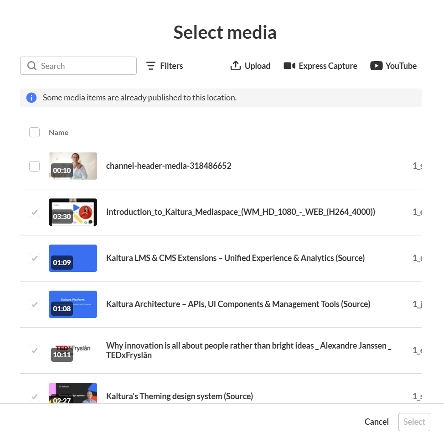Start Express Capture recording option

(320, 66)
